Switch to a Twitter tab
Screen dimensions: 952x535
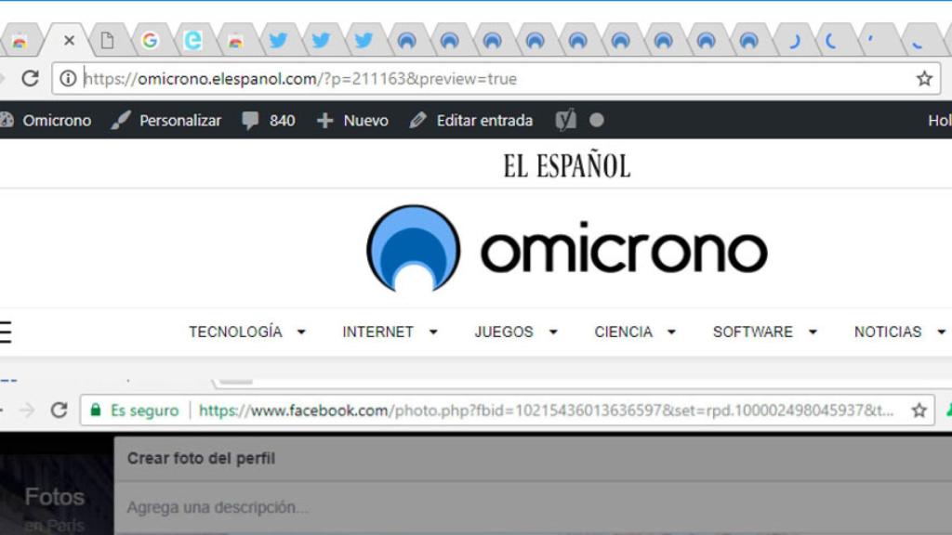278,40
